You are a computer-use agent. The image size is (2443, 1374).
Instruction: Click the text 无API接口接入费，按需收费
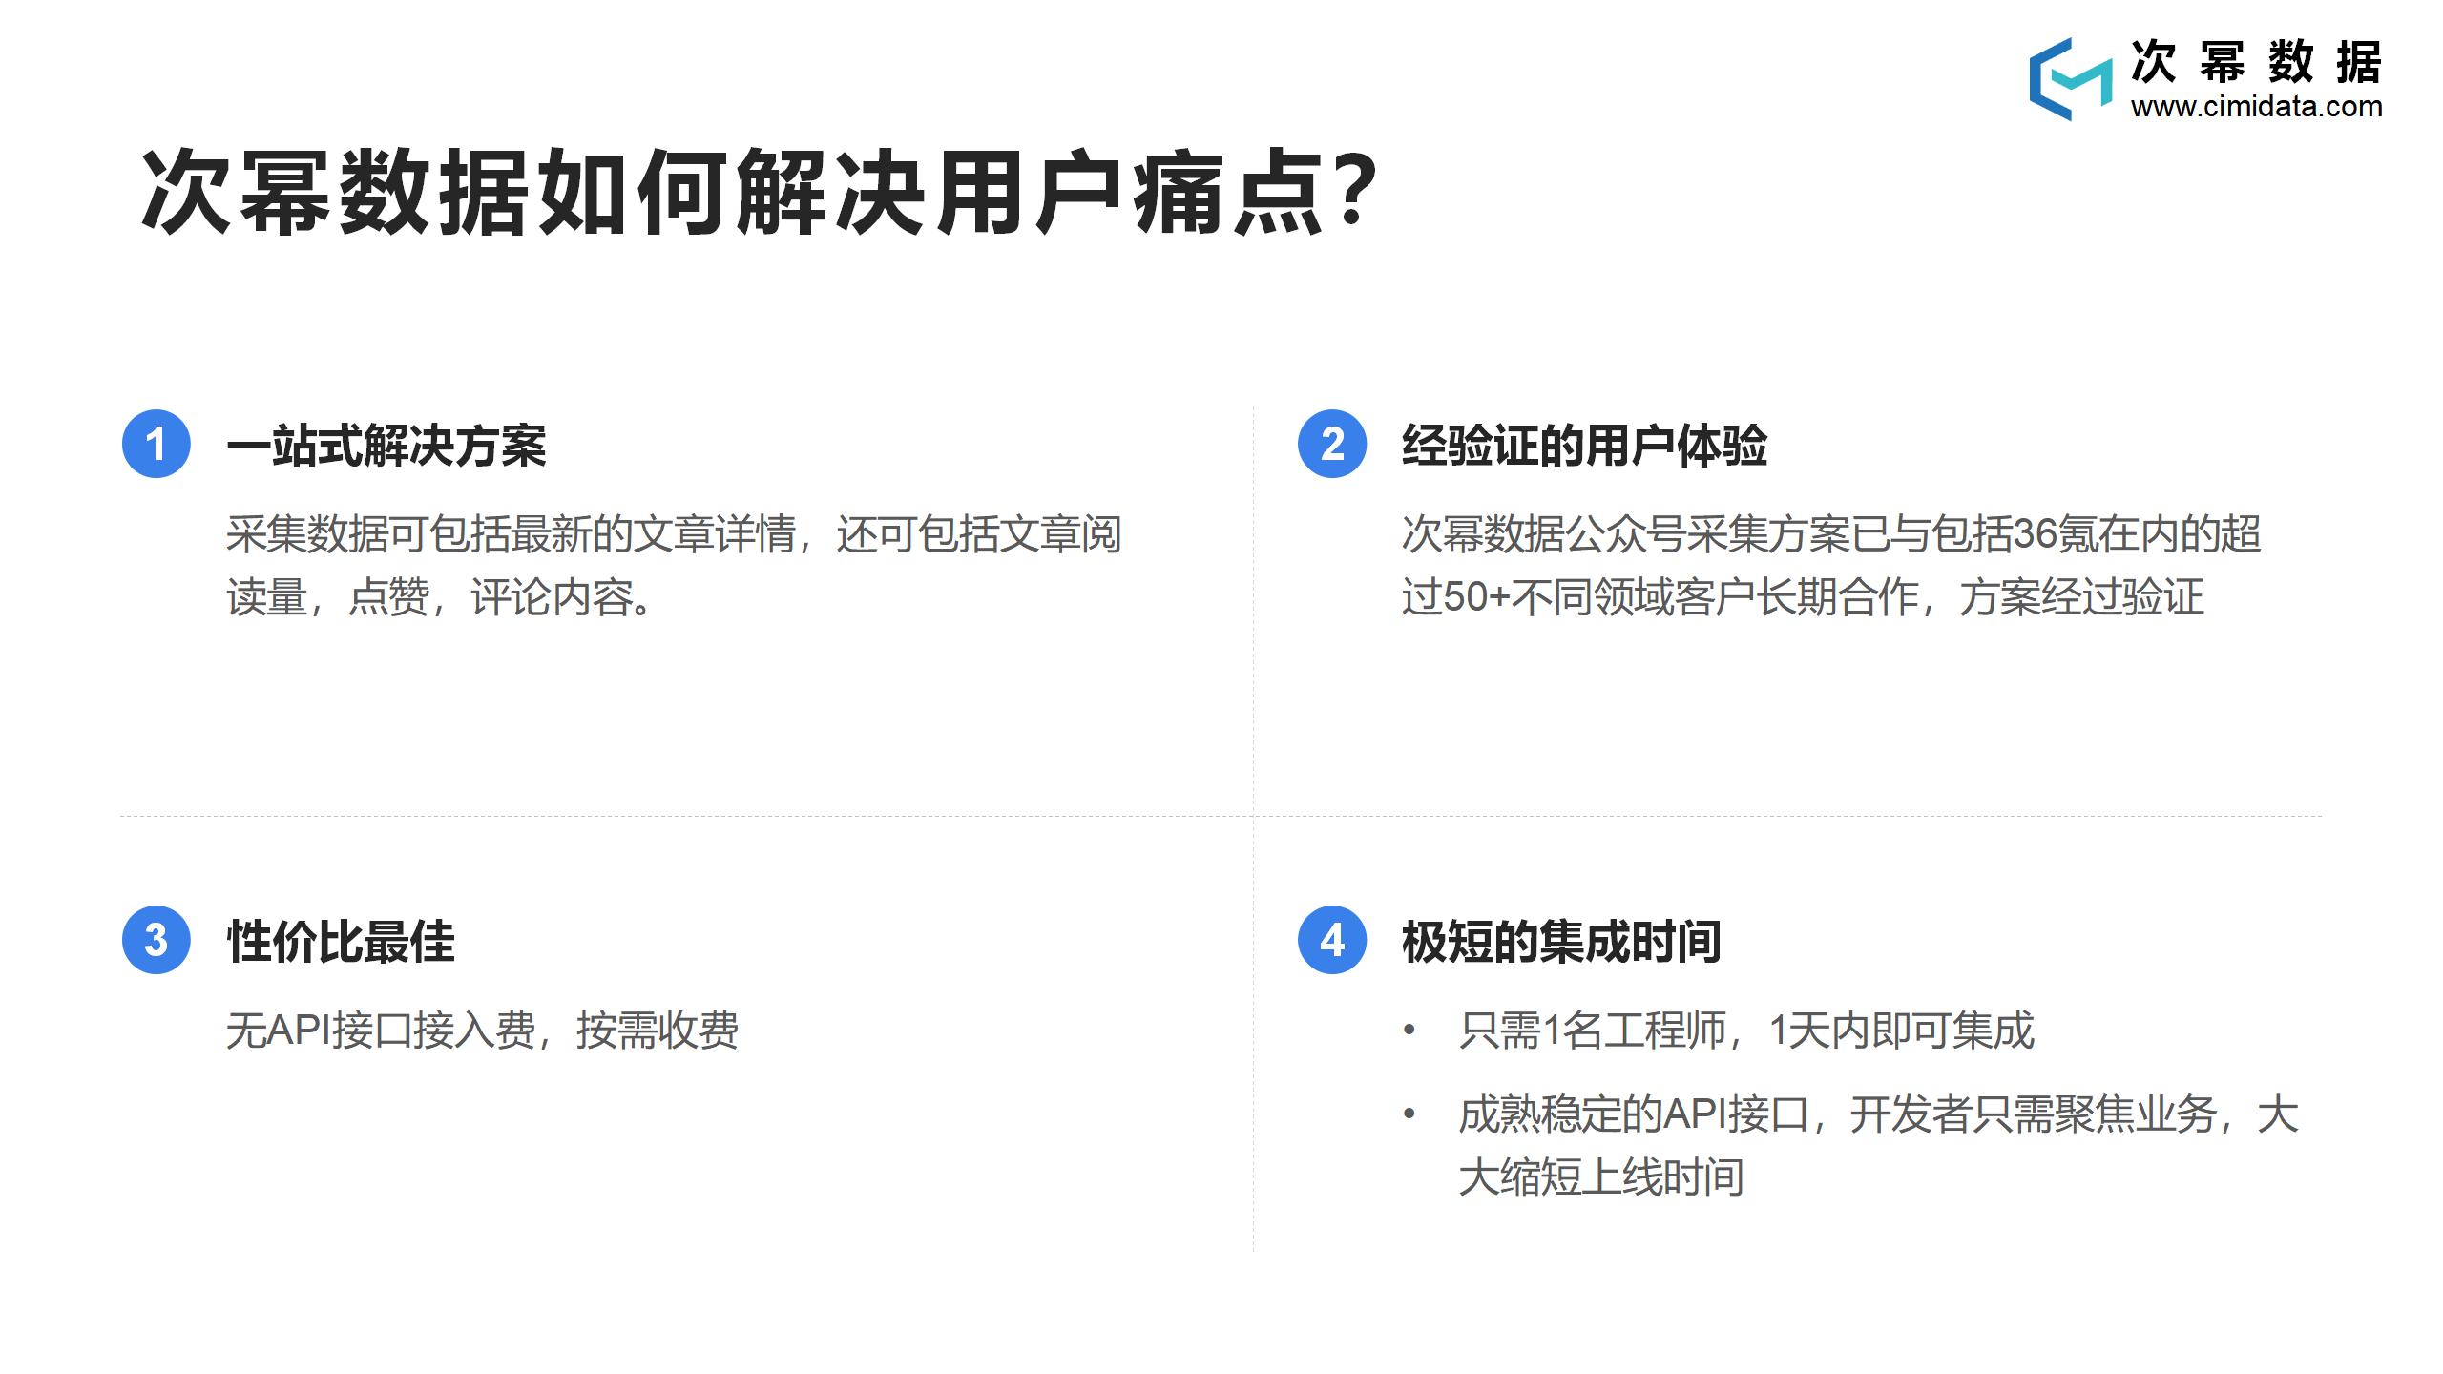[483, 1030]
